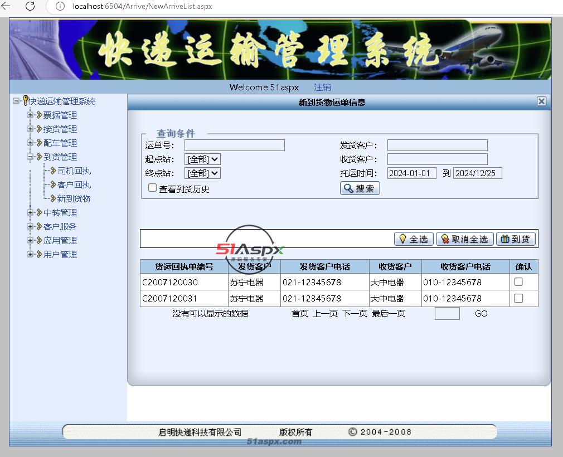Open 客户回执 in the tree
The height and width of the screenshot is (457, 563).
click(x=74, y=185)
